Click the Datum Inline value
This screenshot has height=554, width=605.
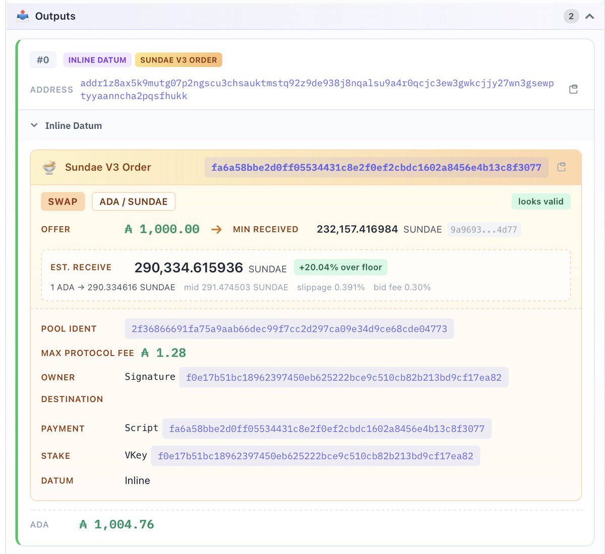[138, 480]
